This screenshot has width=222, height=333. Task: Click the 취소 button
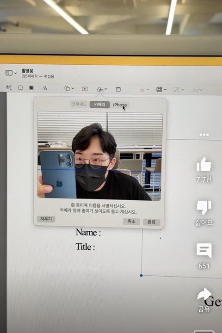131,221
